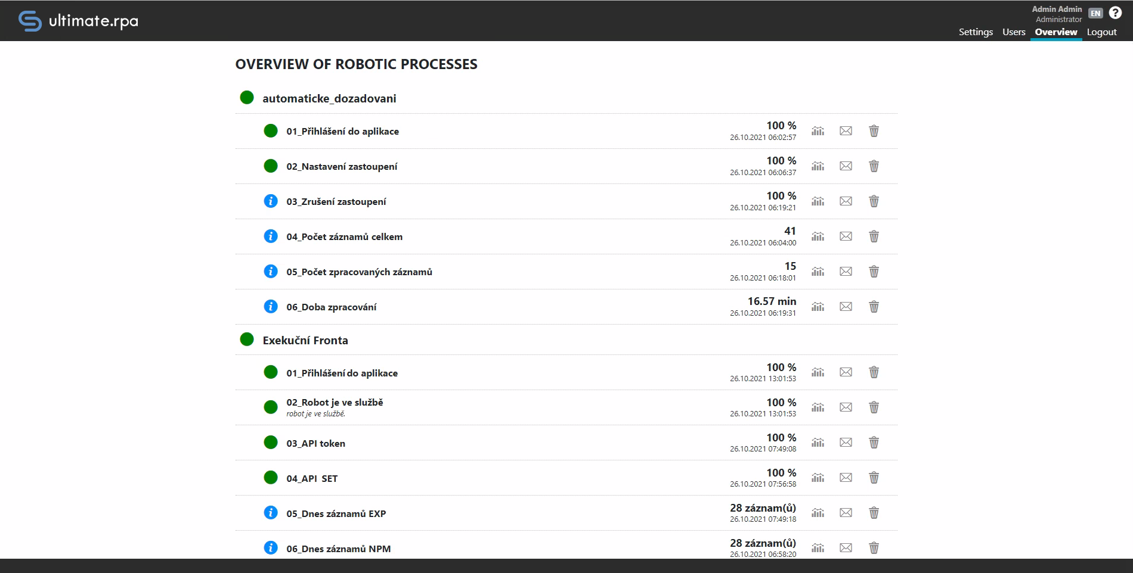Open chart for 02_Robot je ve službě
The width and height of the screenshot is (1133, 573).
818,407
